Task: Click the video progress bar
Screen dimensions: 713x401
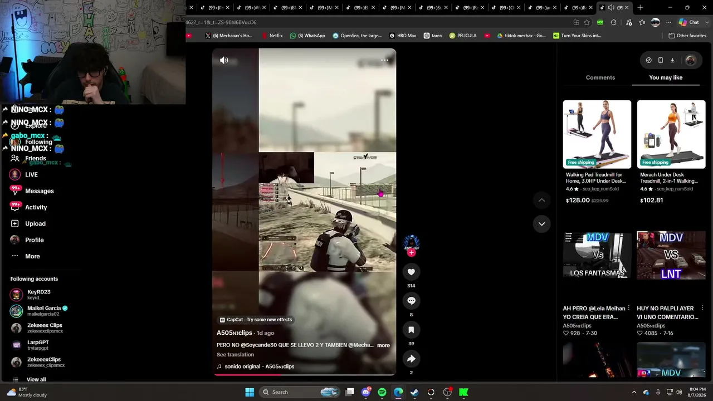Action: tap(304, 375)
